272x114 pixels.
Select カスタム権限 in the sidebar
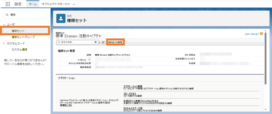pyautogui.click(x=19, y=49)
